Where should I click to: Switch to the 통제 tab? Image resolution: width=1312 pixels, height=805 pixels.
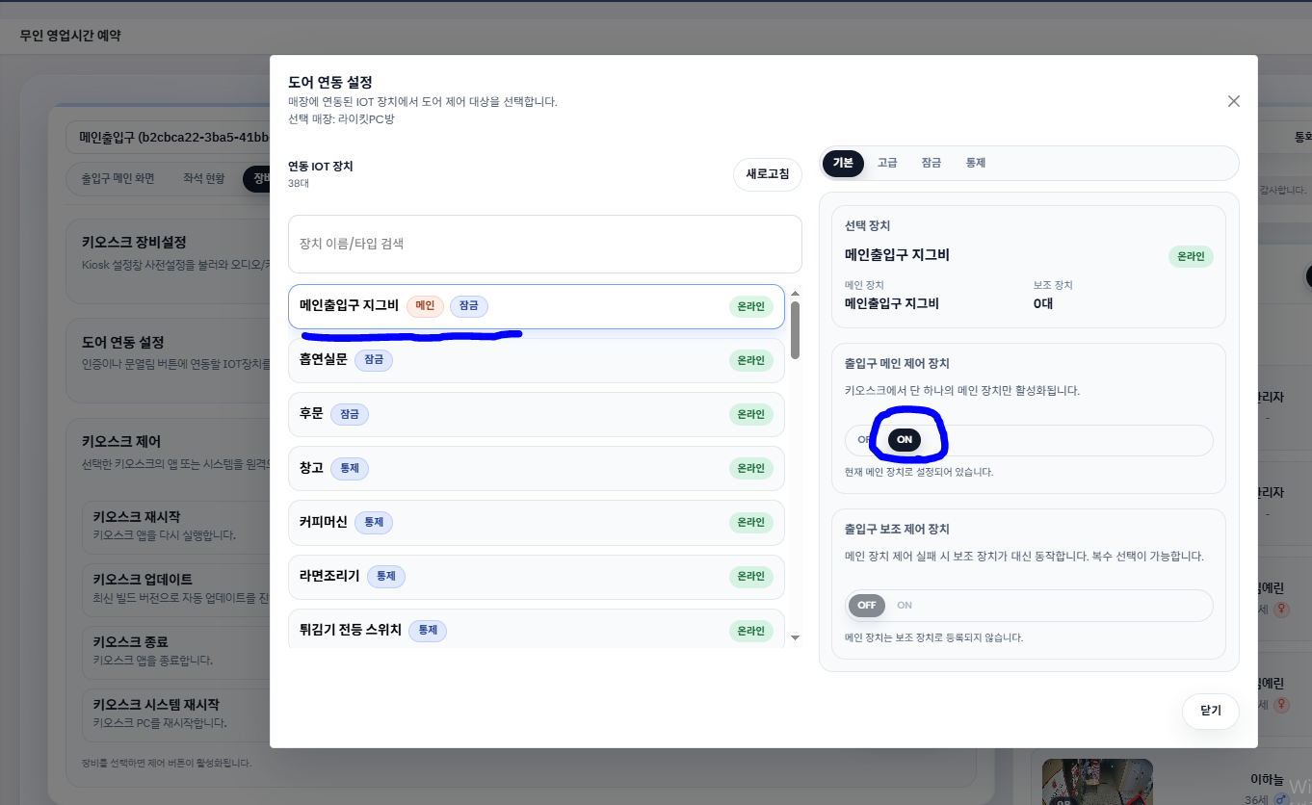click(x=975, y=162)
